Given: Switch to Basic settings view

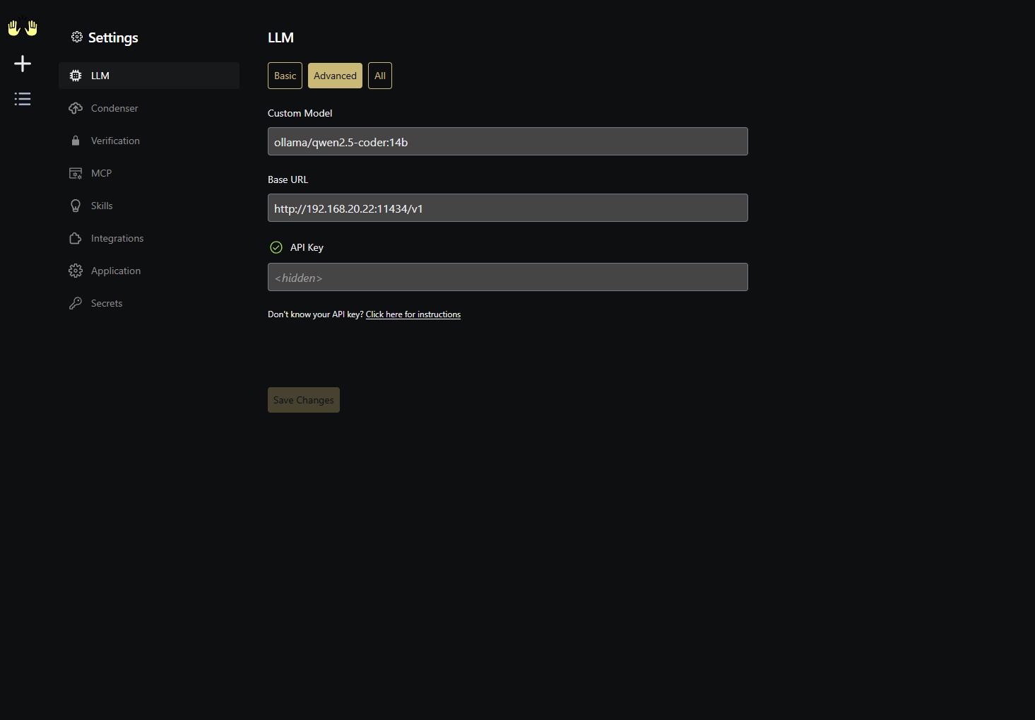Looking at the screenshot, I should (285, 76).
